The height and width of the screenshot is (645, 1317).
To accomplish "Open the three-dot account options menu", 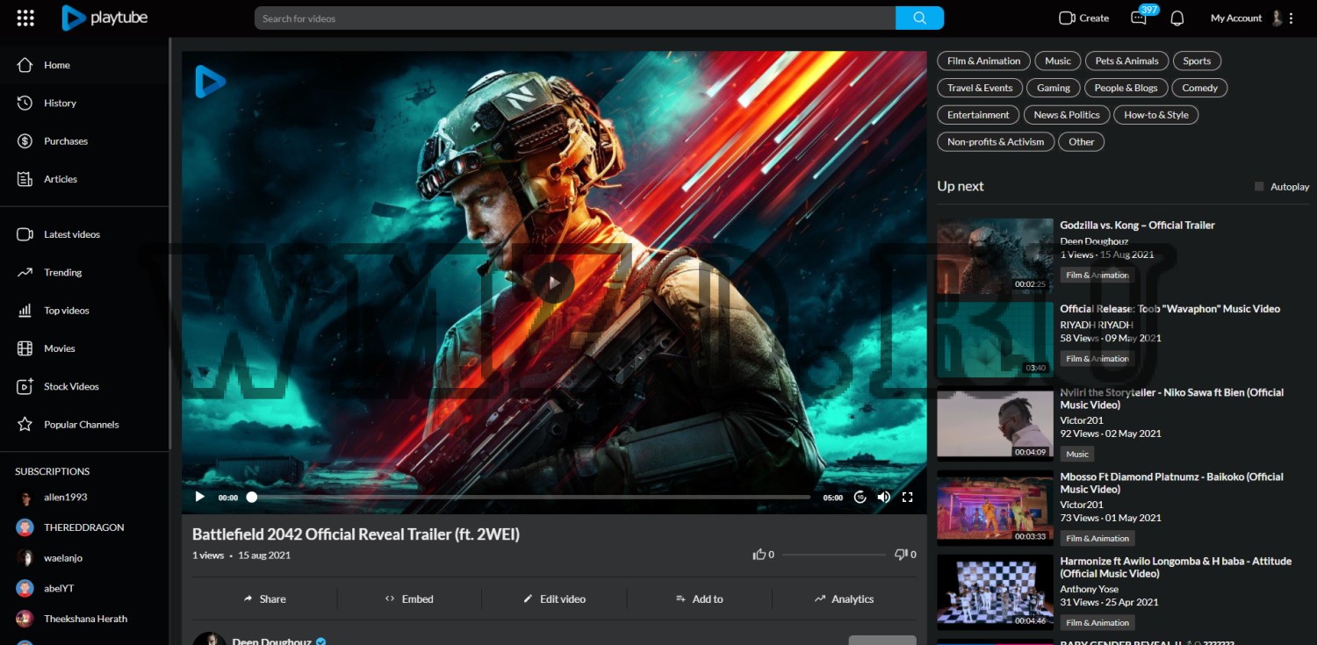I will coord(1291,18).
